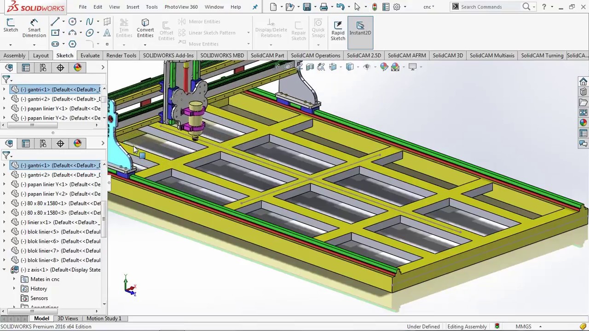Open the Tools menu
Screen dimensions: 589x331
click(x=151, y=7)
